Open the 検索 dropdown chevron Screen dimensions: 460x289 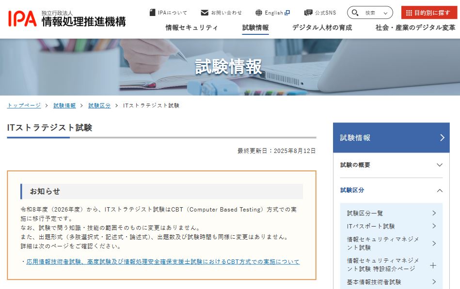tap(385, 13)
